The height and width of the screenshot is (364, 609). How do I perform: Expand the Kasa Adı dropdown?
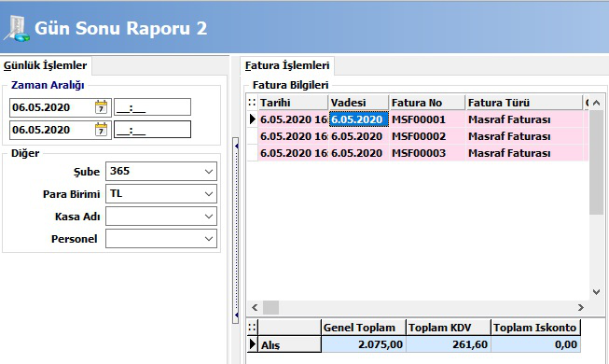(209, 217)
